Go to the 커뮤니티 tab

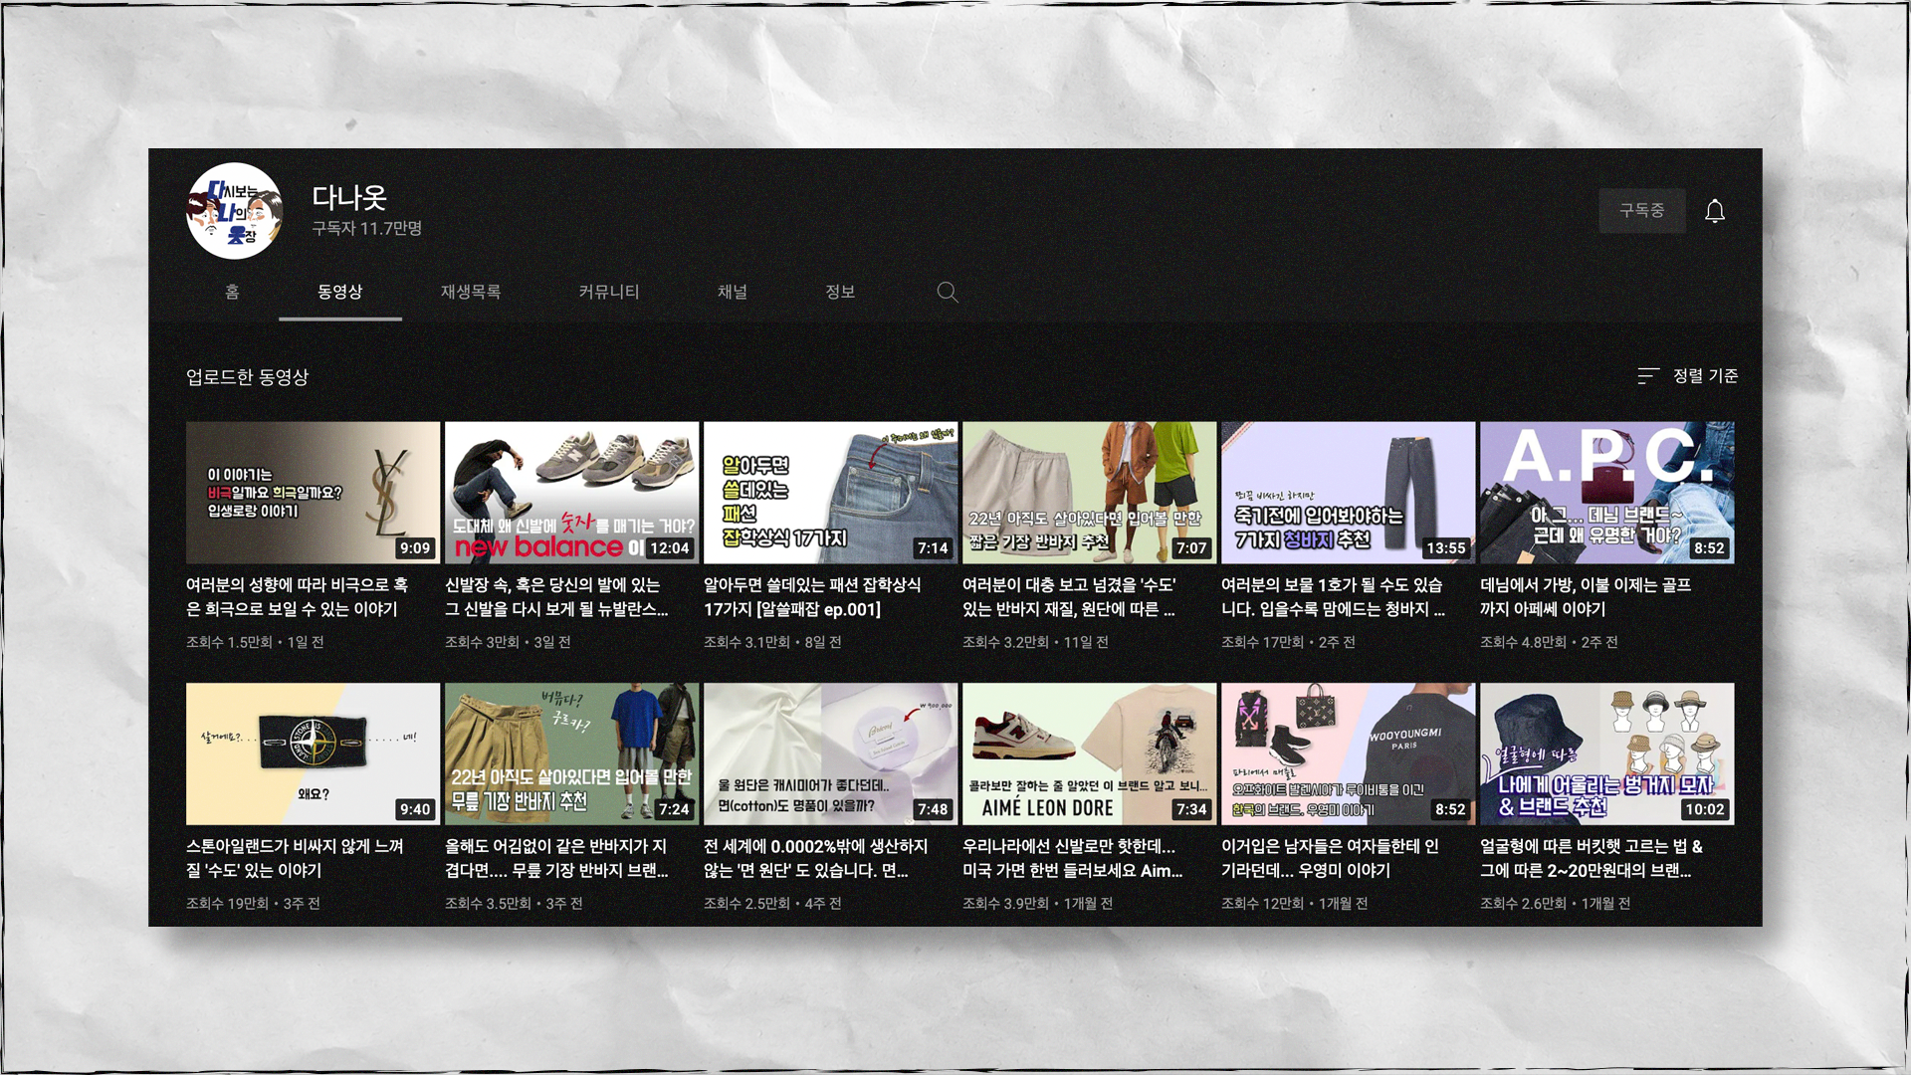click(x=609, y=292)
